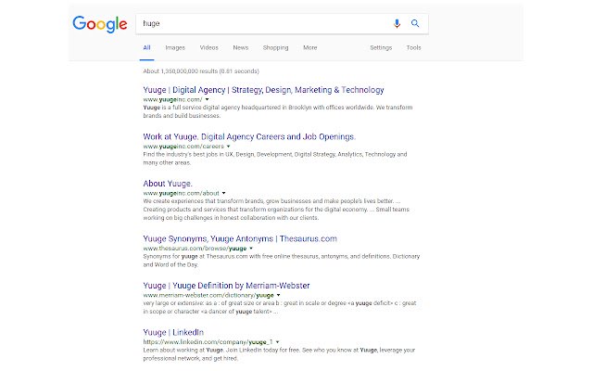Open the Thesaurus.com Yuuge Synonyms result

(240, 239)
